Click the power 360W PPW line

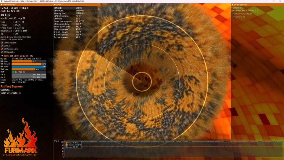(x=13, y=82)
